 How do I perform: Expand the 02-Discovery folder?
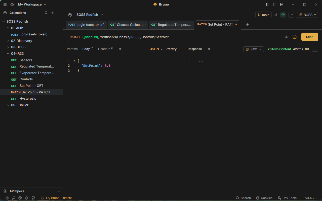tap(8, 41)
